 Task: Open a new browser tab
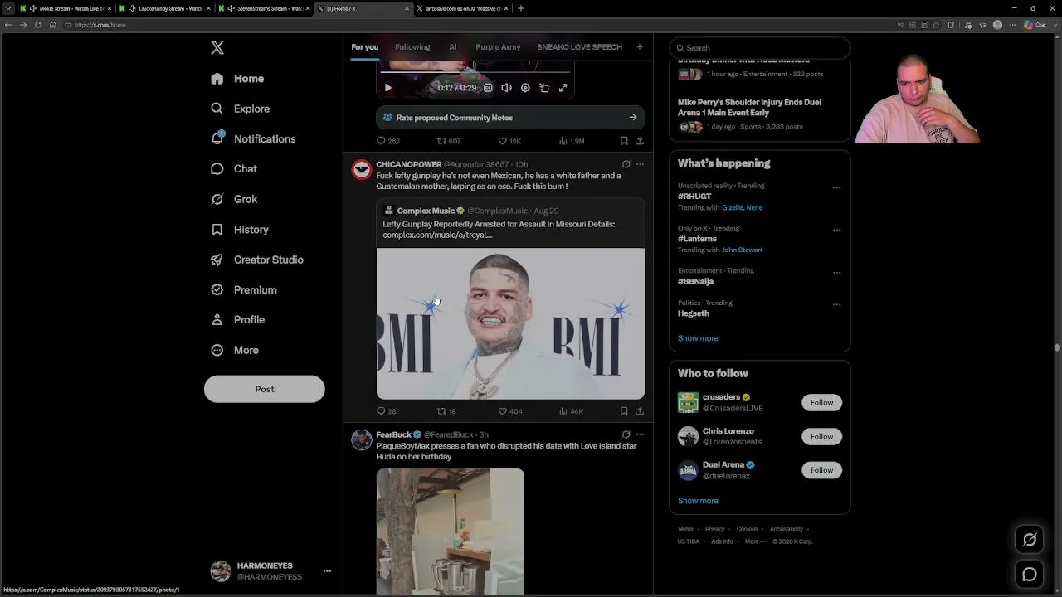(521, 8)
